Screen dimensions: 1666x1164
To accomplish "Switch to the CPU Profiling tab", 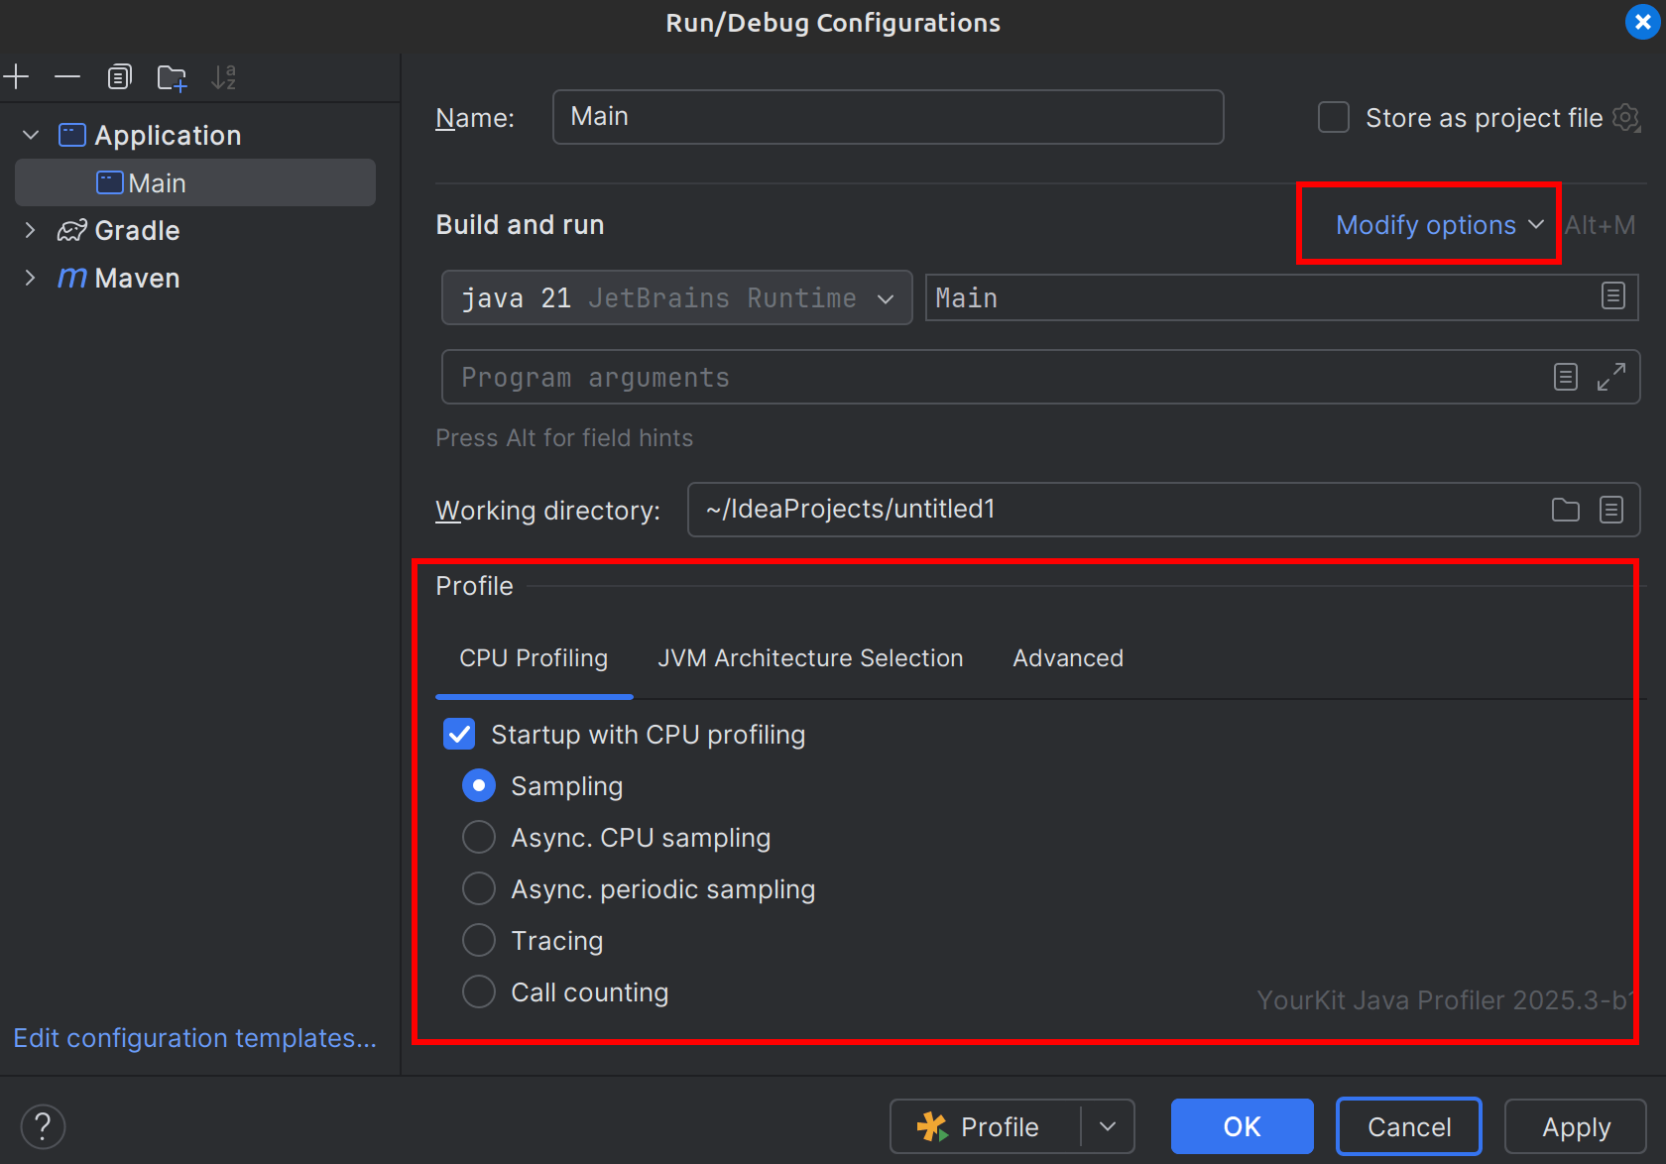I will click(x=534, y=658).
